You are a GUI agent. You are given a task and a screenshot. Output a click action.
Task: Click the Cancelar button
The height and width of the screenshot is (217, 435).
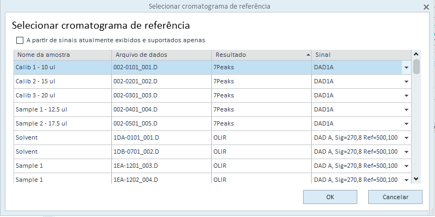point(395,197)
